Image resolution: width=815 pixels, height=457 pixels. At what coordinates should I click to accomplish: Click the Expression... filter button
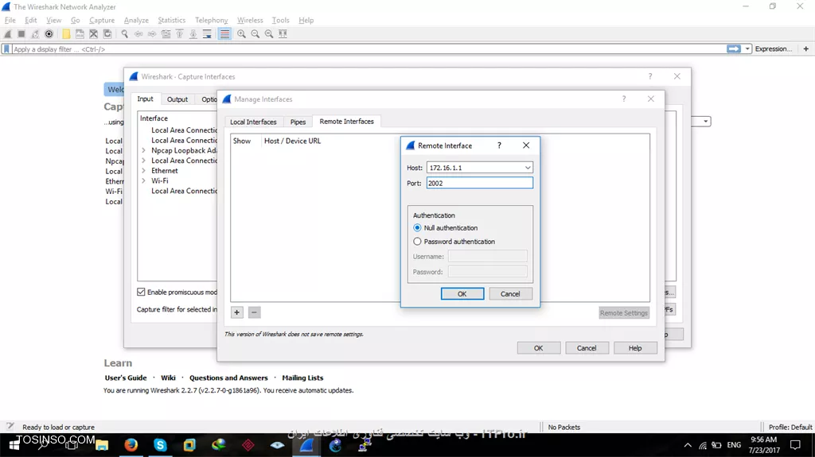point(774,48)
